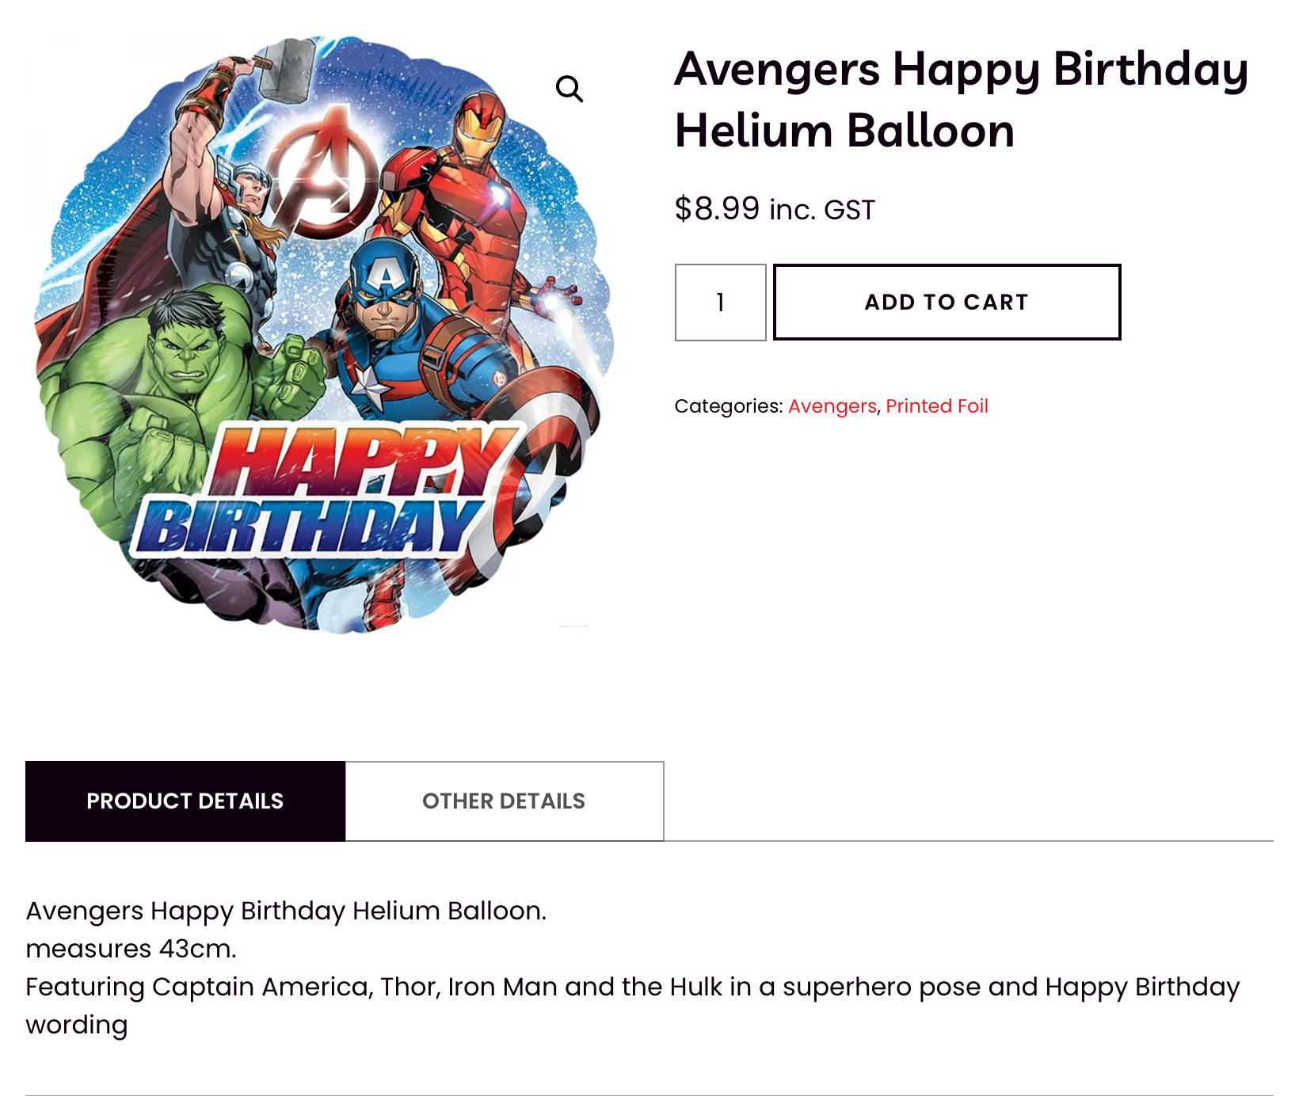Click the Avengers Happy Birthday Helium Balloon title
This screenshot has height=1096, width=1299.
click(x=960, y=100)
